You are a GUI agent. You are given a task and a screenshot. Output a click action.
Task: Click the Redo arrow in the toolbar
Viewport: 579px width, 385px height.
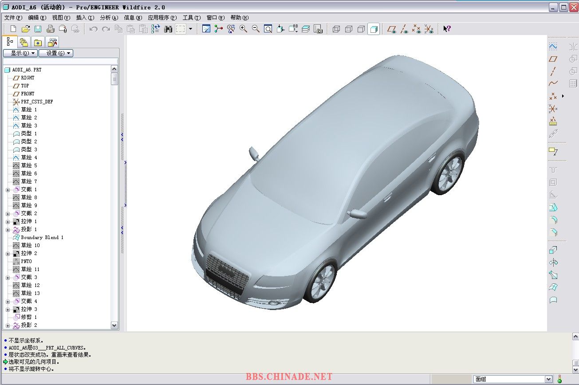[x=106, y=29]
